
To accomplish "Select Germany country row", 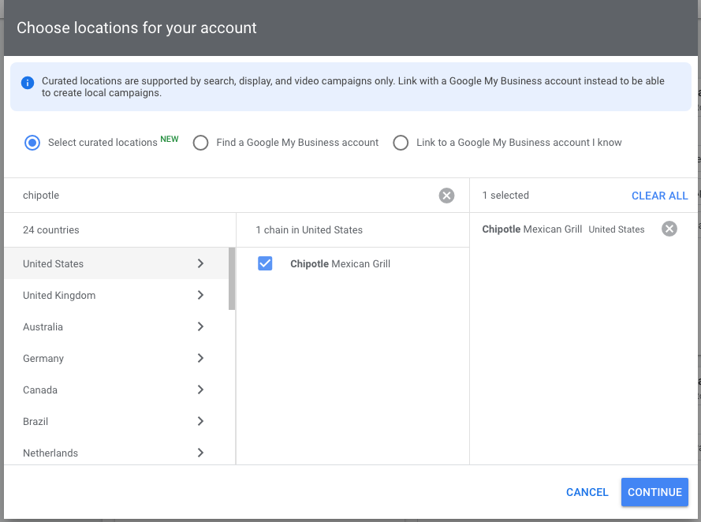I will tap(116, 358).
